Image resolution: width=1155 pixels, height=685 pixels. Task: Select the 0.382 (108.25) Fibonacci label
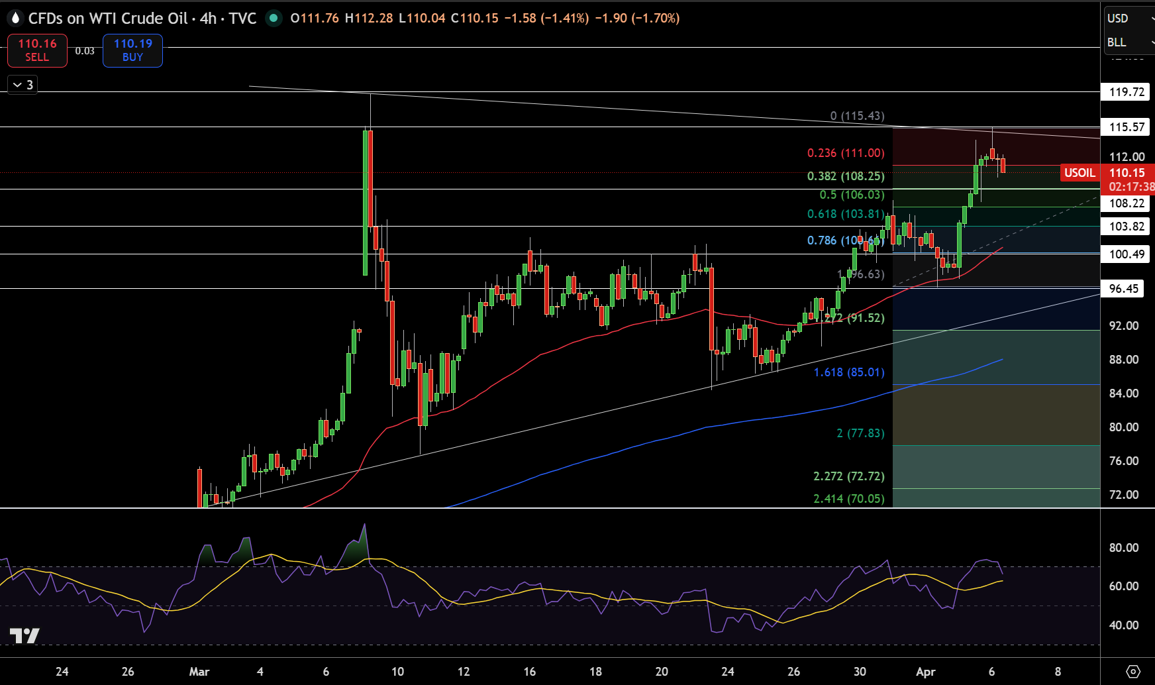coord(846,176)
